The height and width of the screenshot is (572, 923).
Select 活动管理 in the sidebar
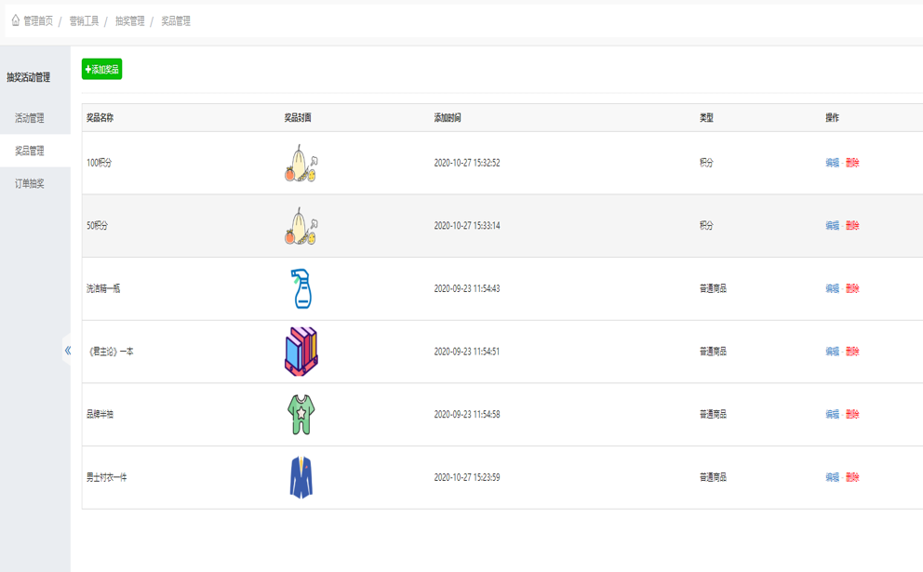click(30, 118)
